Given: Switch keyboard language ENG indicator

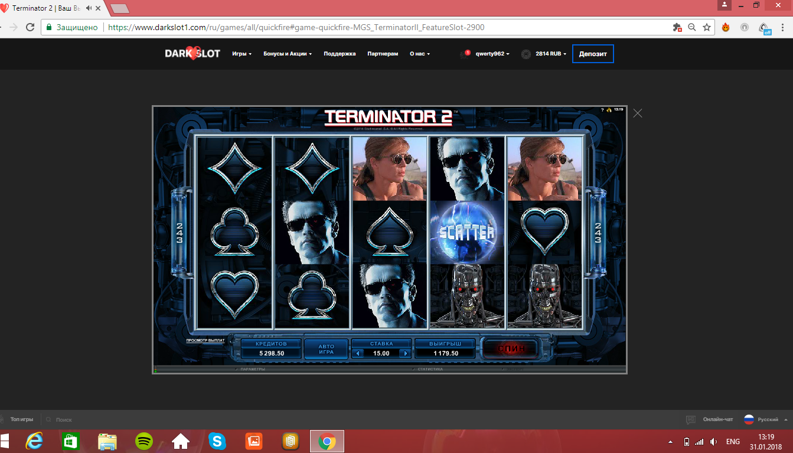Looking at the screenshot, I should (733, 442).
